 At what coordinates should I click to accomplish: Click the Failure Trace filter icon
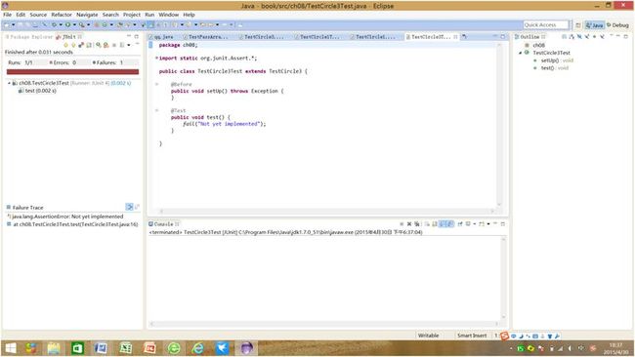130,207
